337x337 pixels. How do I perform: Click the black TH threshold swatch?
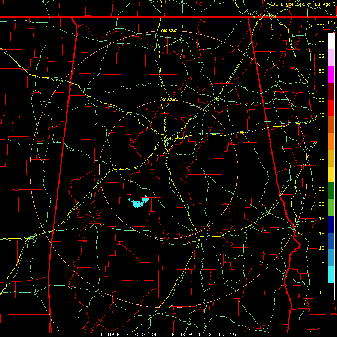coord(331,291)
